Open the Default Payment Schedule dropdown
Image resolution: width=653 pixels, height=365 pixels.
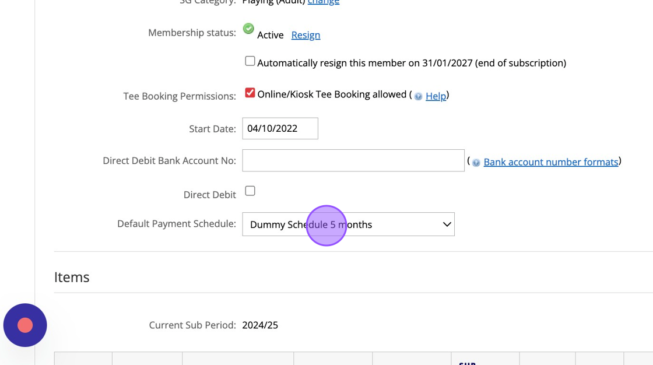point(348,224)
